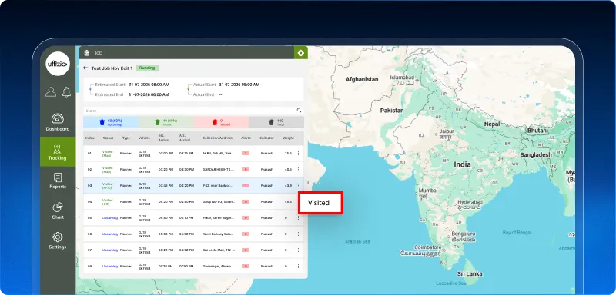Go back using arrow beside Test Job
This screenshot has height=295, width=616.
coord(85,68)
